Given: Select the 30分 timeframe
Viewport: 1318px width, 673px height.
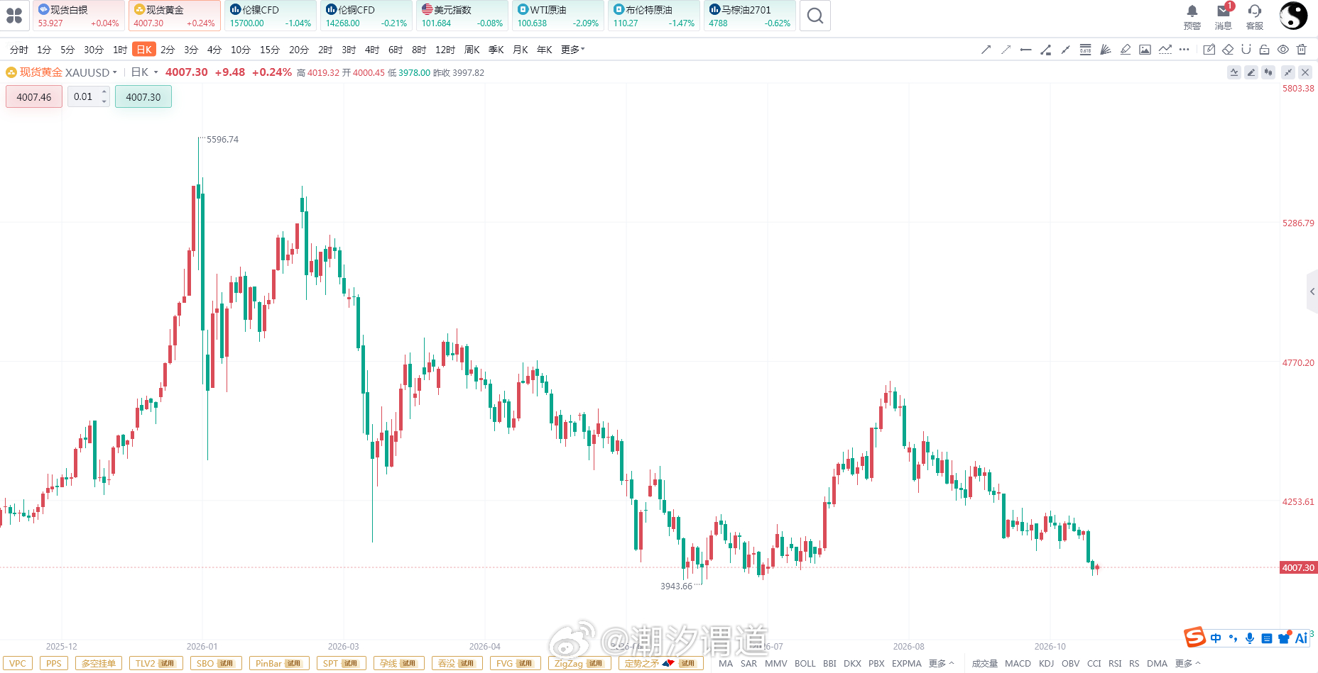Looking at the screenshot, I should (x=94, y=50).
